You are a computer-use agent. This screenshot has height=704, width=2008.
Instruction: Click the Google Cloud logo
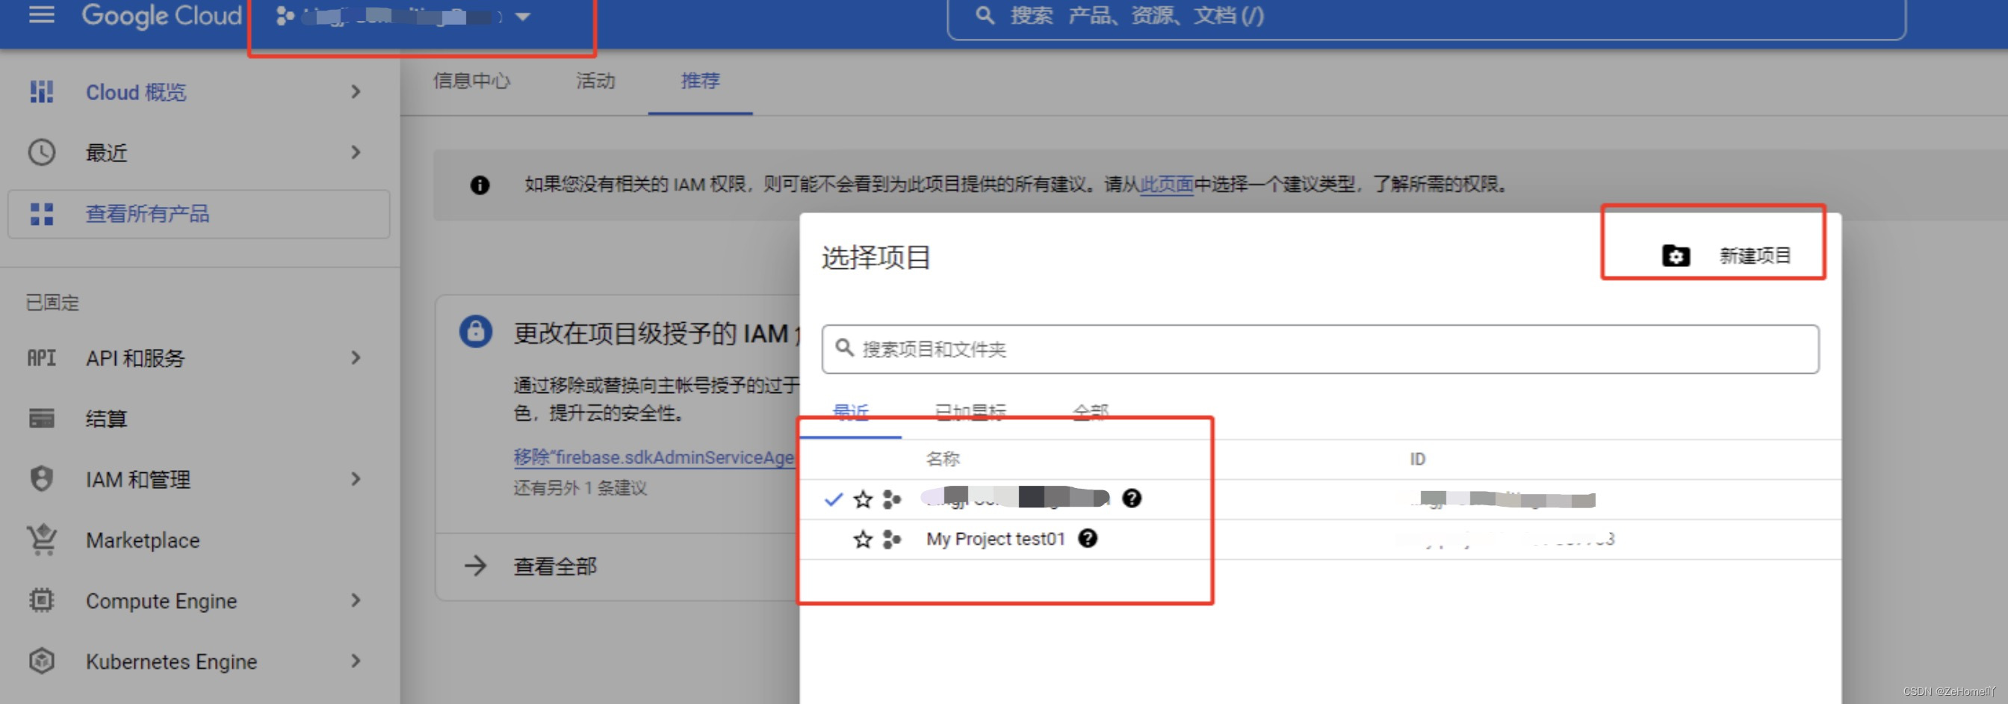162,16
